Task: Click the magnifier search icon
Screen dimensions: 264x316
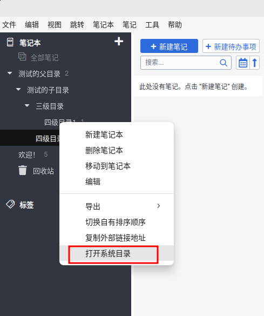Action: [x=224, y=63]
